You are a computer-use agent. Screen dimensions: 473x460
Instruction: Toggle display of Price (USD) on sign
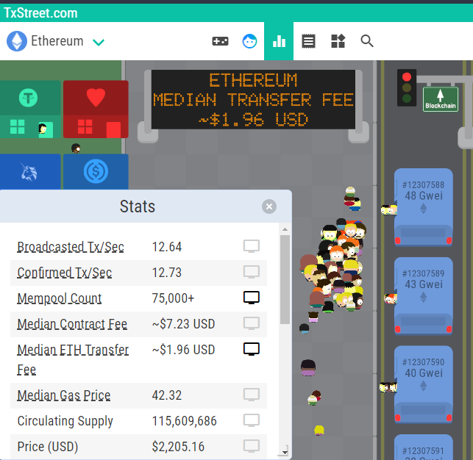(252, 447)
